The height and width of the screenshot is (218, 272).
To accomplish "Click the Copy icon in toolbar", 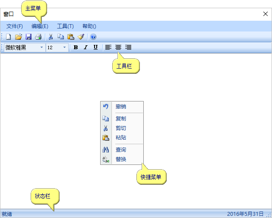I will [x=60, y=37].
